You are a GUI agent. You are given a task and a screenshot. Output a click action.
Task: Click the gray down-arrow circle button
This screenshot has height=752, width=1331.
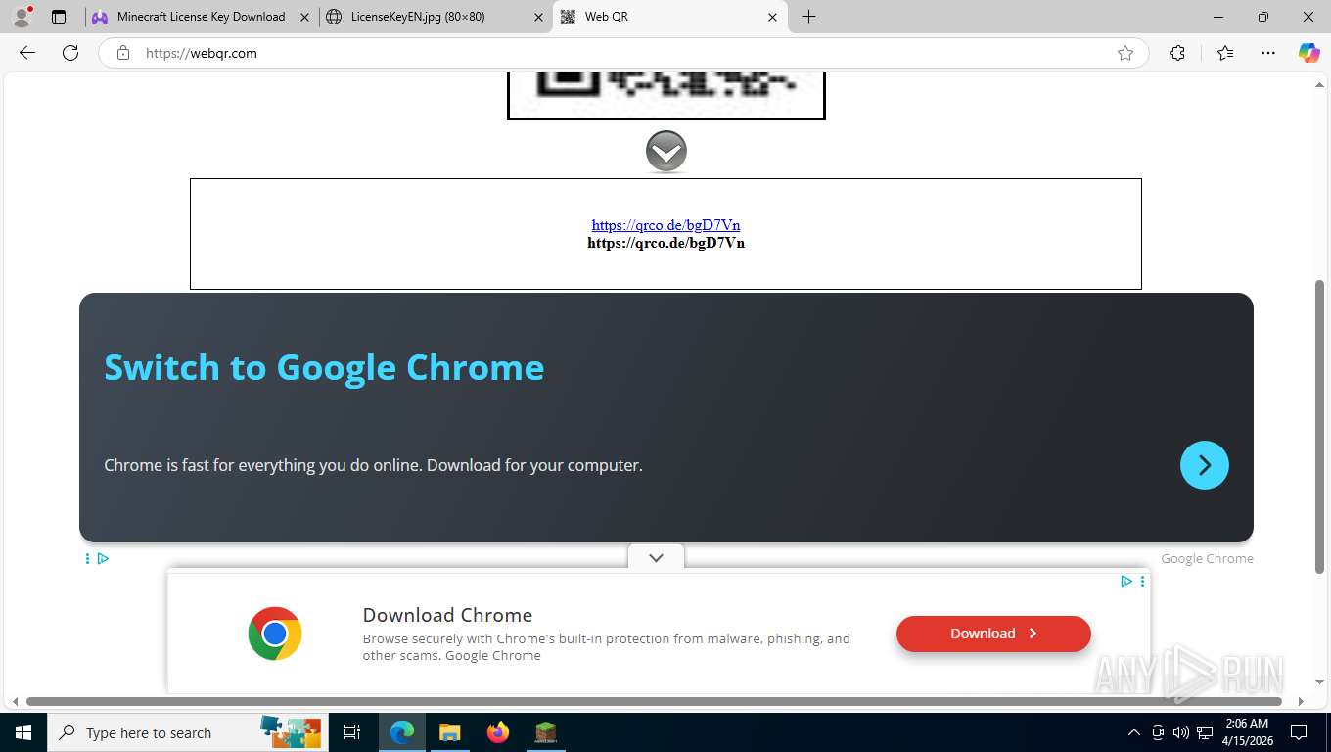(665, 152)
